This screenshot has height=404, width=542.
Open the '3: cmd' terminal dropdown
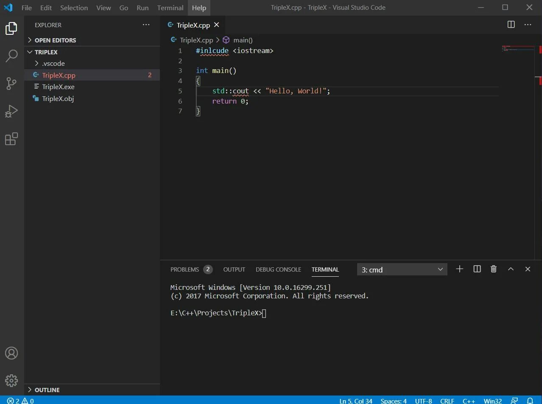pyautogui.click(x=402, y=269)
